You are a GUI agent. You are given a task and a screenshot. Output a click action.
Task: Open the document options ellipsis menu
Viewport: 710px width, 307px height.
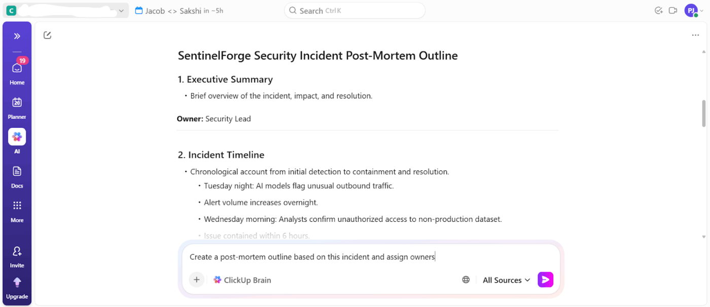[695, 34]
